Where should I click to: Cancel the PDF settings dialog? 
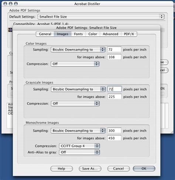click(x=119, y=169)
